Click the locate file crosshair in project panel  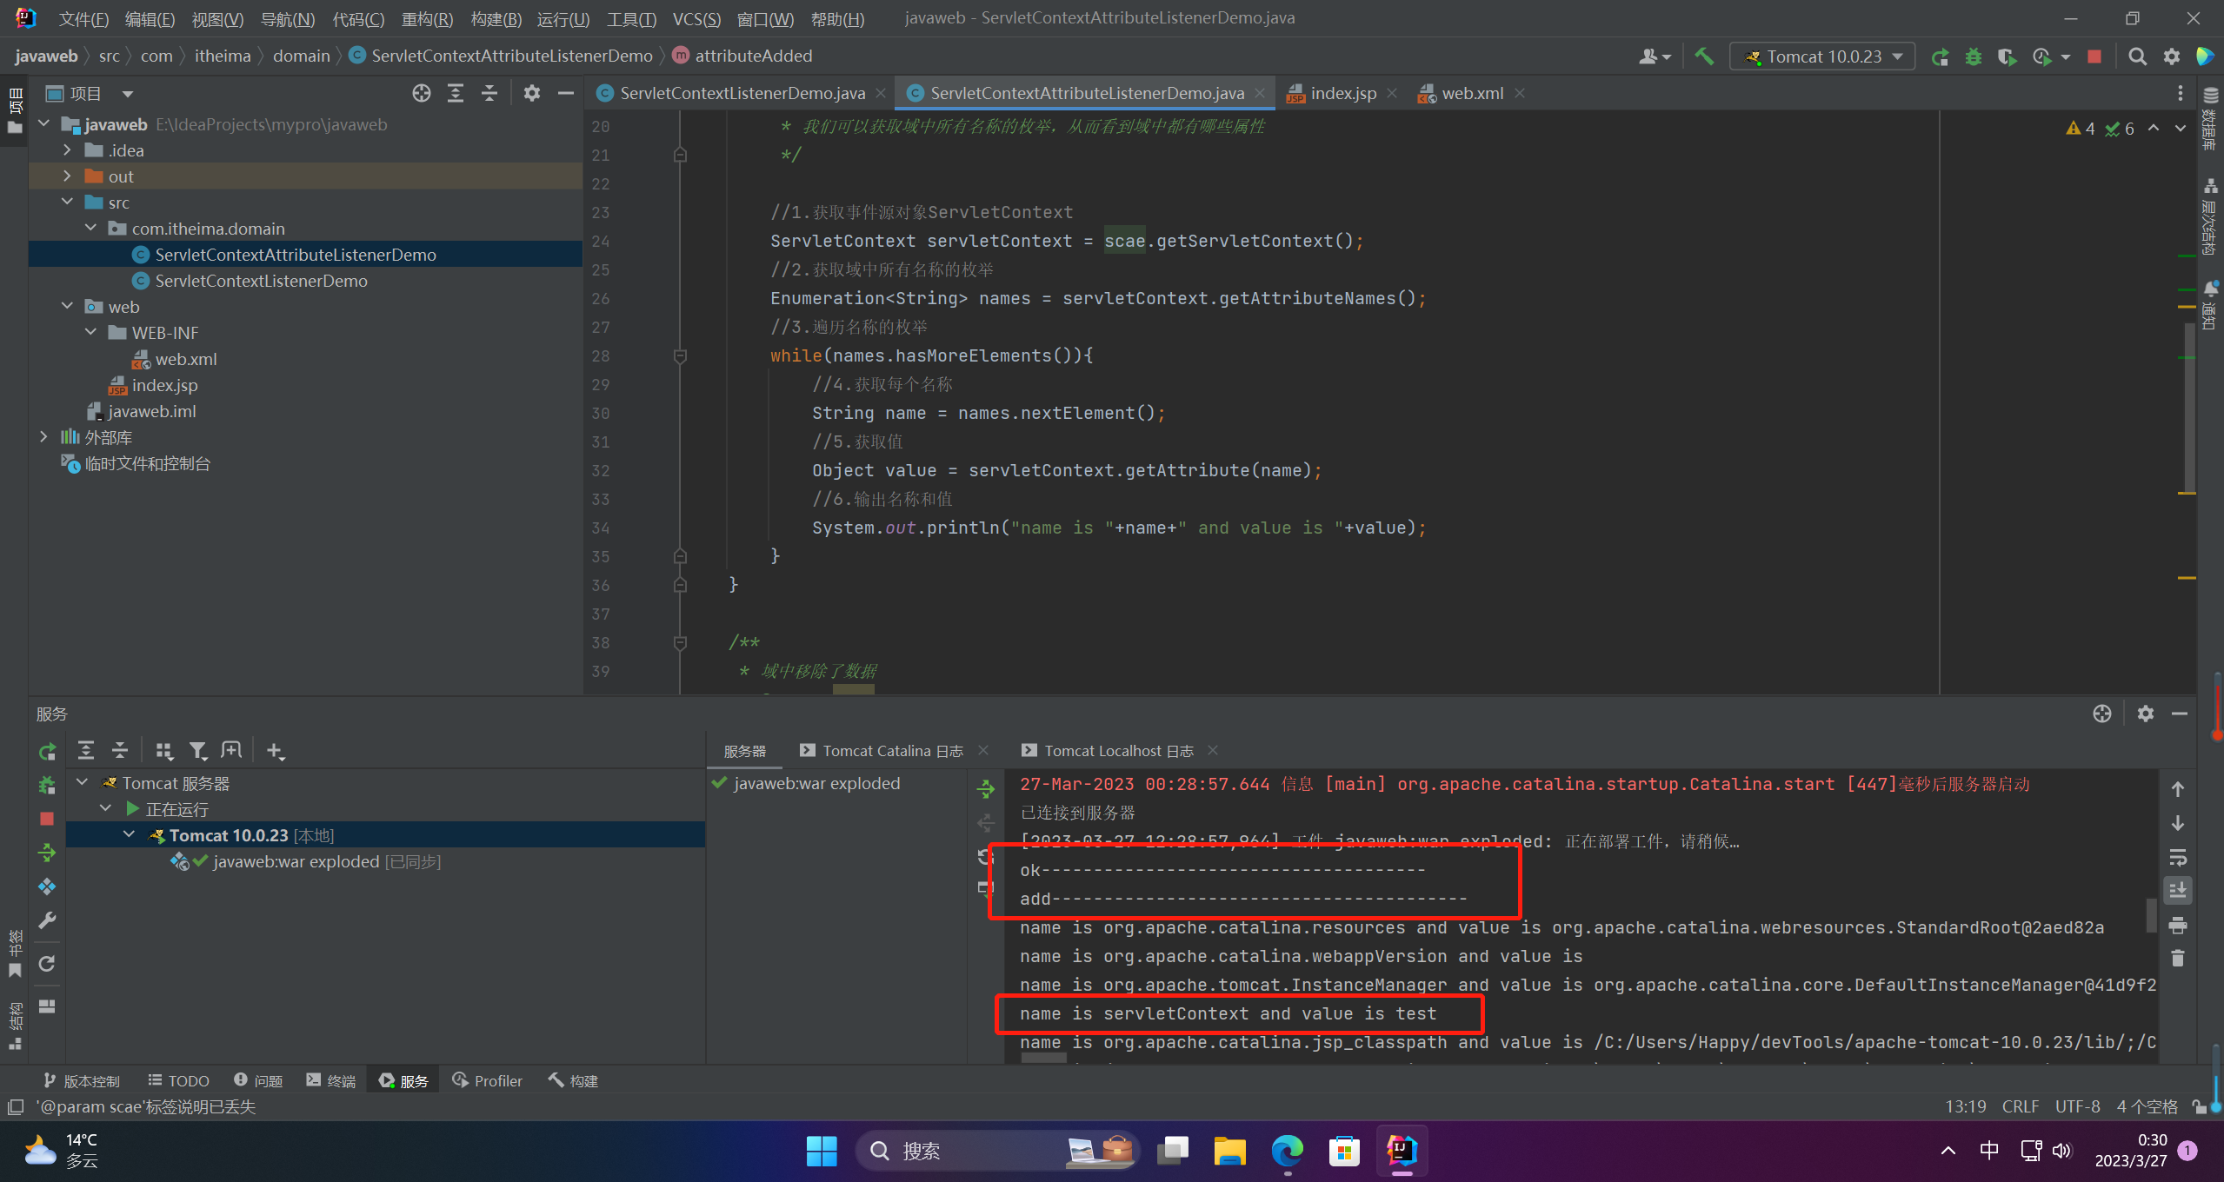point(422,93)
